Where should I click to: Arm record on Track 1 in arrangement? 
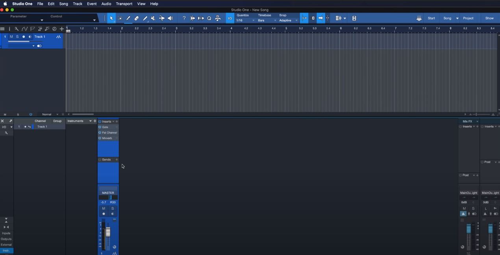[x=24, y=37]
